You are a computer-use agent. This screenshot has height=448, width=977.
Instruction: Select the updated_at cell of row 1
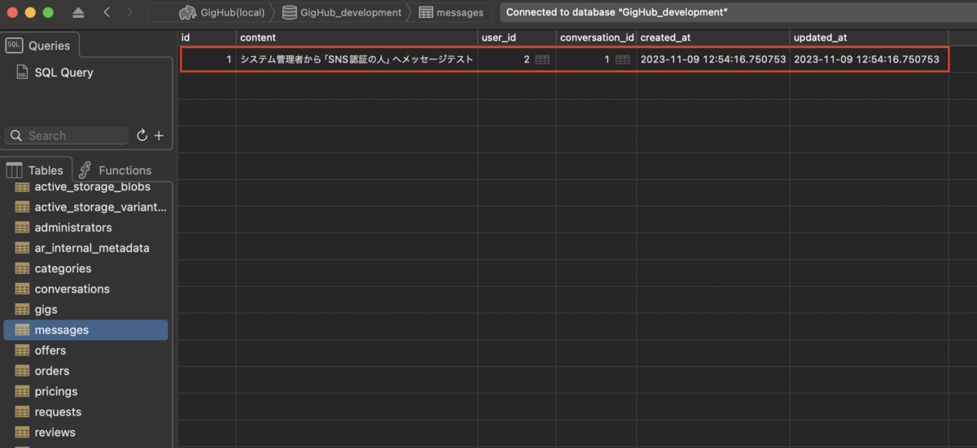click(x=869, y=59)
